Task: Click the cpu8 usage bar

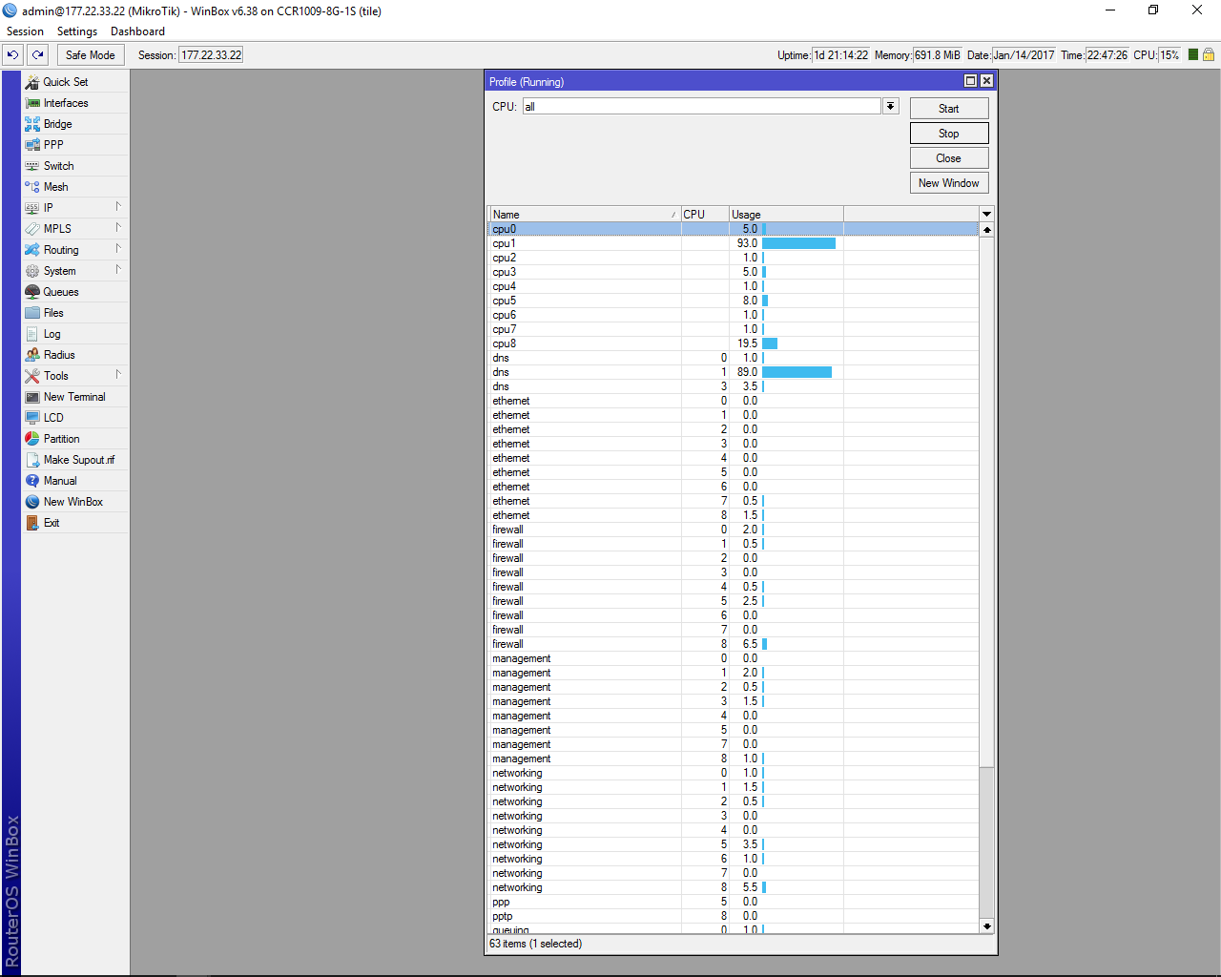Action: [770, 343]
